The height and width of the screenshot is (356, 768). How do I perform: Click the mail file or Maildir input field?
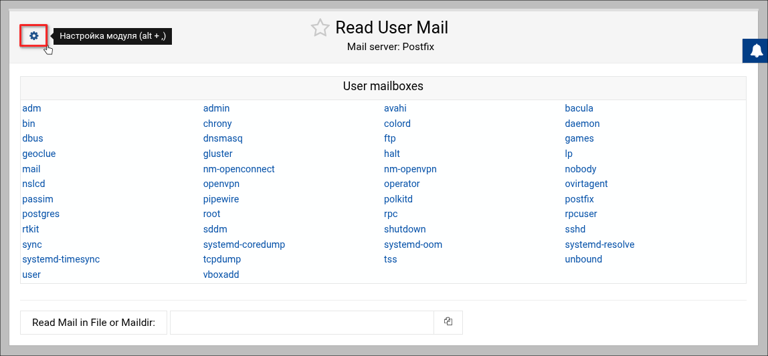click(x=302, y=323)
